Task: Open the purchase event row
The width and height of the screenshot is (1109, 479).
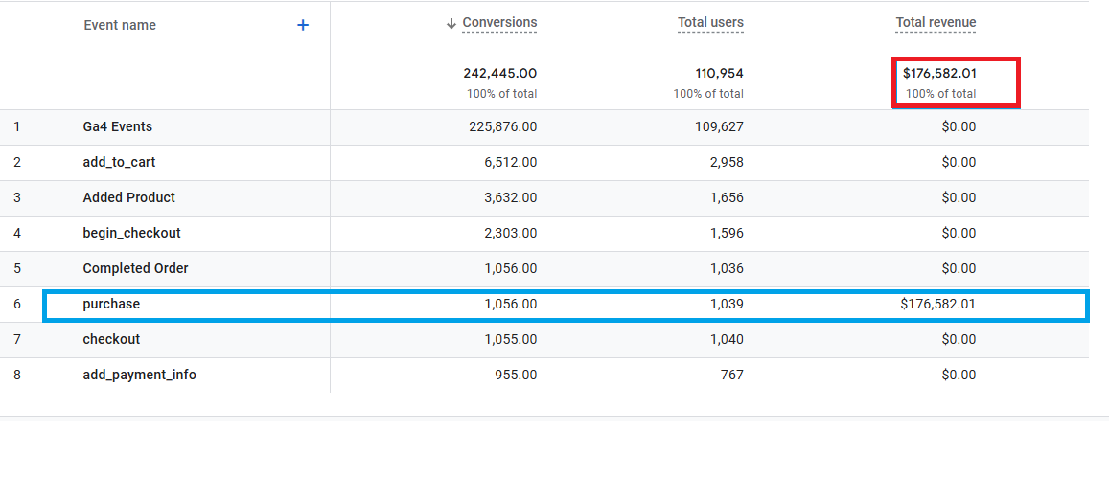Action: pos(111,304)
